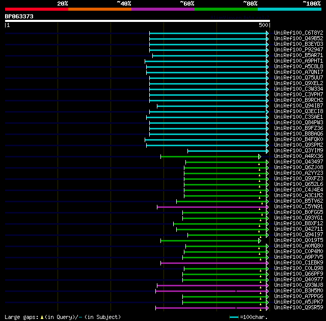
Task: Open the UniRef100_B3EYD3 hit label
Action: [x=298, y=44]
